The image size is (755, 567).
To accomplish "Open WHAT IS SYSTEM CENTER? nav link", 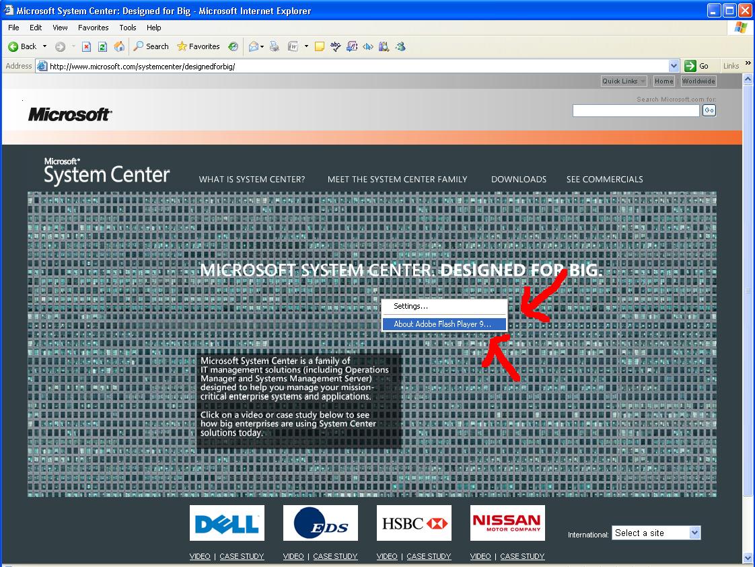I will (x=252, y=179).
